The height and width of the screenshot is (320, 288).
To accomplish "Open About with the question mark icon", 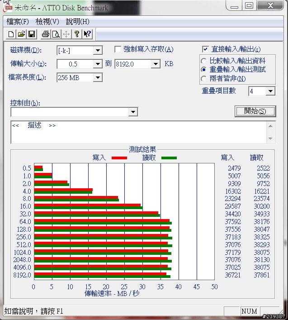I will tap(77, 34).
